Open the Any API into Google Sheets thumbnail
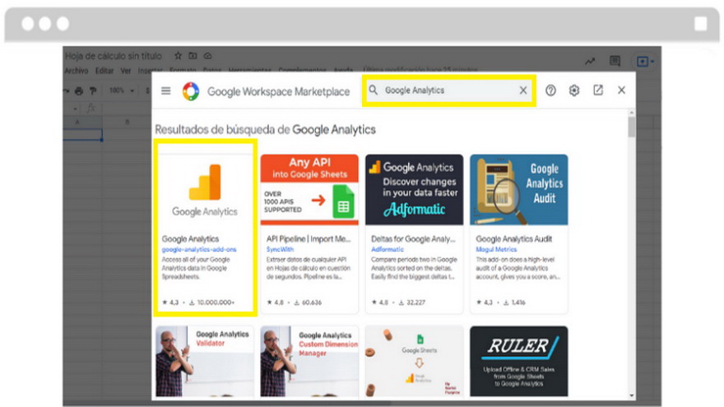The height and width of the screenshot is (407, 724). 309,190
